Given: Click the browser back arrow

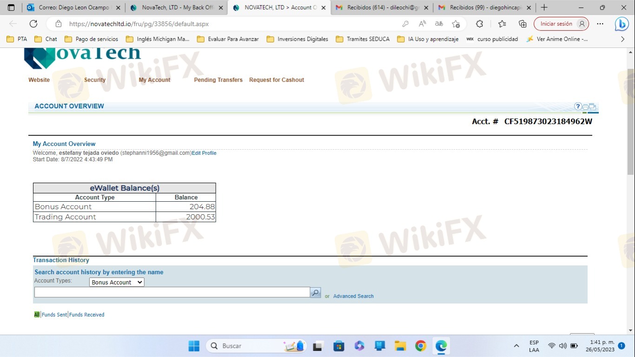Looking at the screenshot, I should point(13,24).
